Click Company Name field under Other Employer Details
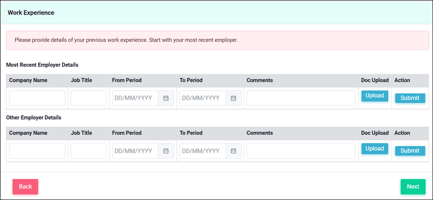The height and width of the screenshot is (200, 433). pos(37,151)
